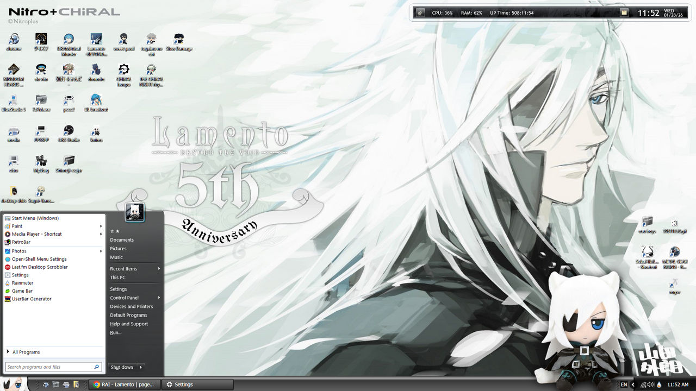Select the OBS Studio desktop shortcut
The width and height of the screenshot is (696, 391).
[x=69, y=133]
